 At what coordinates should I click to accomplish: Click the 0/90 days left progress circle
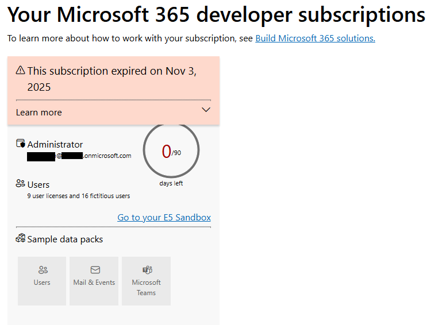[171, 150]
